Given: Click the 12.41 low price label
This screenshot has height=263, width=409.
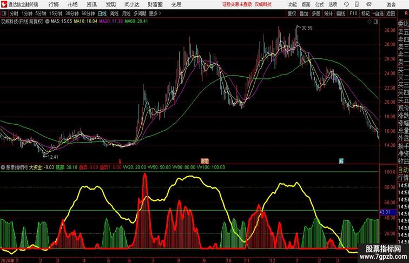Looking at the screenshot, I should [53, 157].
